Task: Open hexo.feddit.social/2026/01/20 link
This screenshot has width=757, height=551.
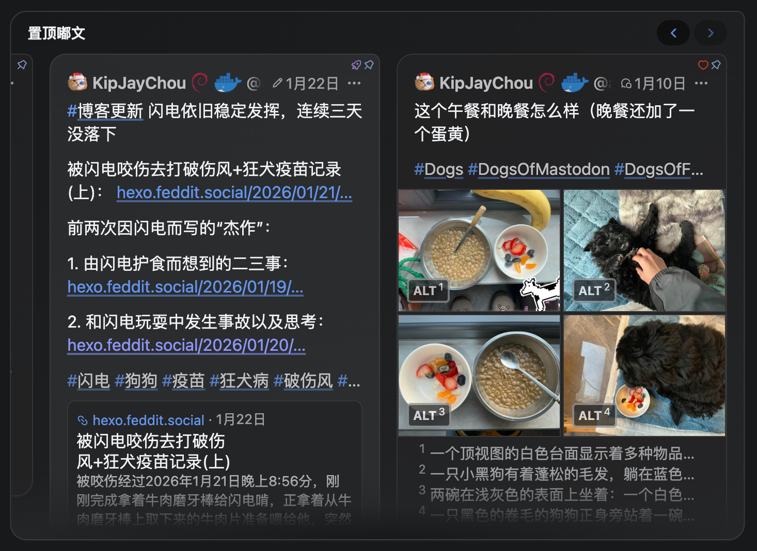Action: click(186, 345)
